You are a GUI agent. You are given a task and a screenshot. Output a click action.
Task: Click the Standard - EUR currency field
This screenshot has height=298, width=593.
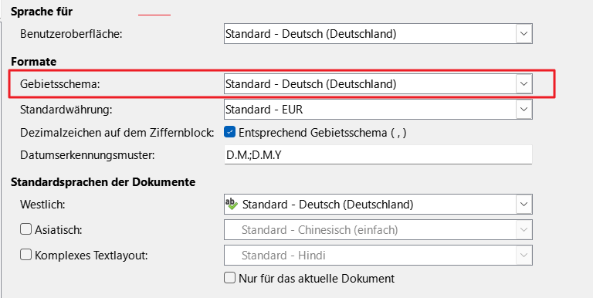[371, 110]
